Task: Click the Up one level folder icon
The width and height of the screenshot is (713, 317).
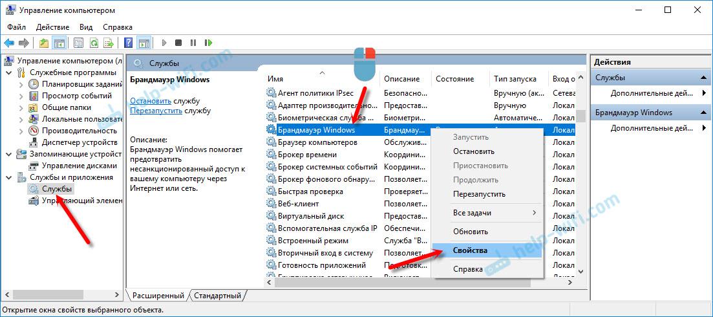Action: [x=44, y=43]
